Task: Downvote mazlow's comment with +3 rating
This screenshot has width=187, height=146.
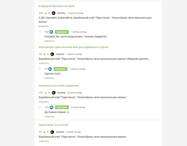Action: click(48, 132)
